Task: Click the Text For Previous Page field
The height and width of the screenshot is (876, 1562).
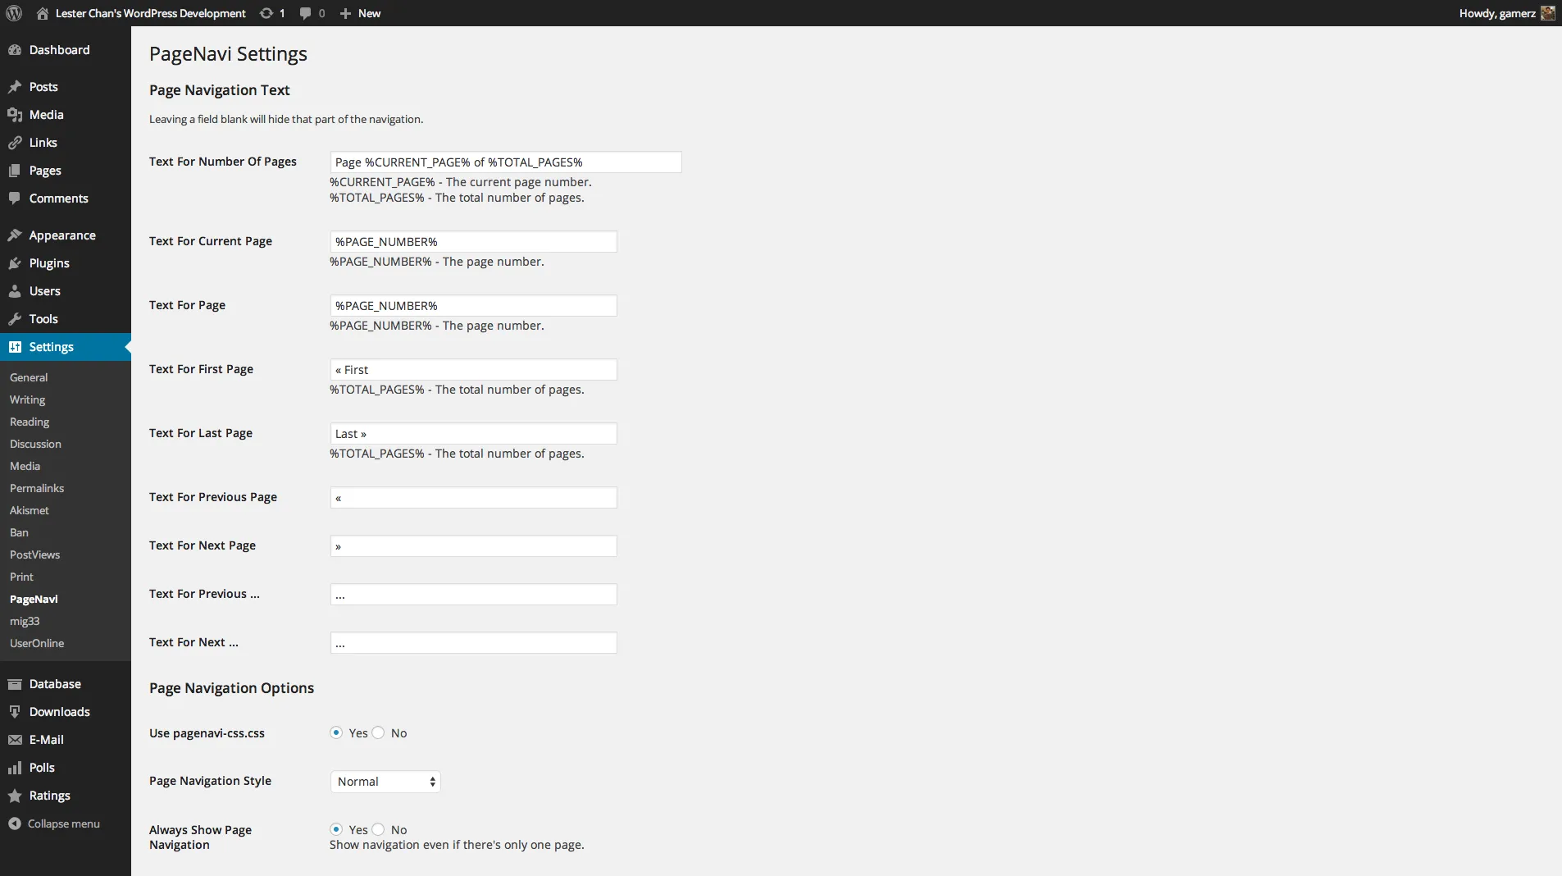Action: pyautogui.click(x=474, y=498)
